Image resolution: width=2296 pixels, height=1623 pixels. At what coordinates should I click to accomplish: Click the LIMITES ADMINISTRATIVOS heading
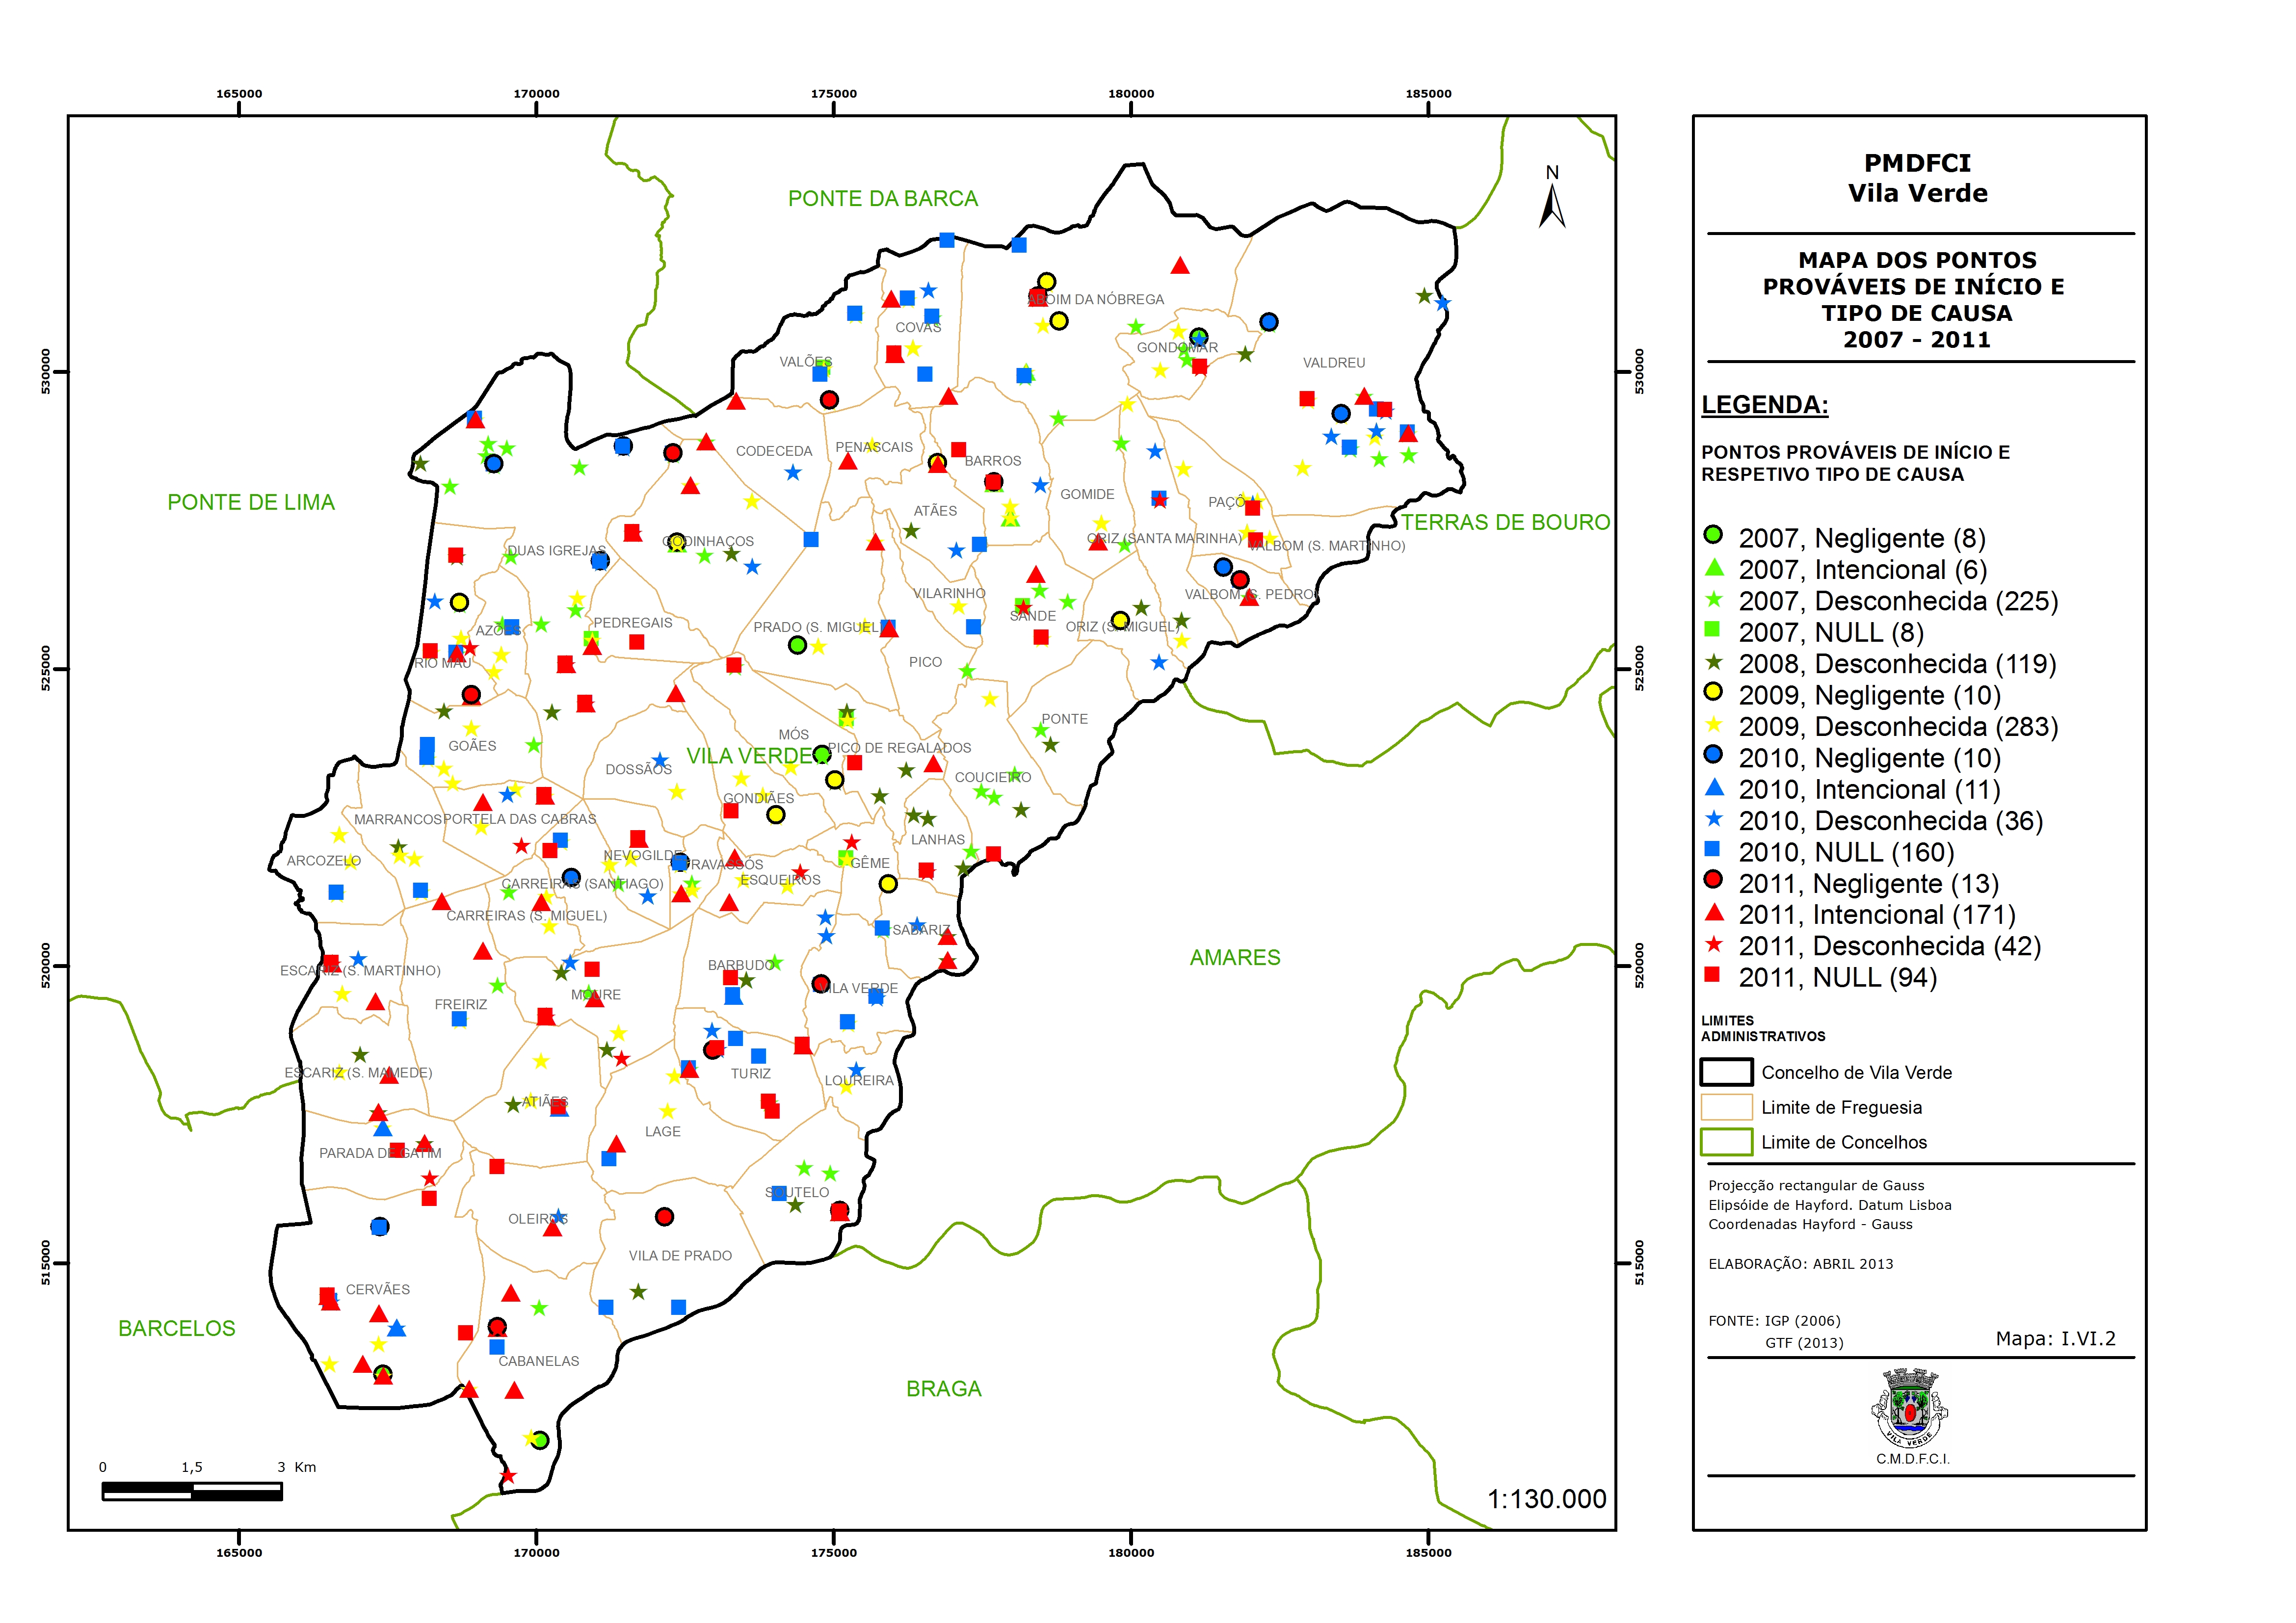click(x=1763, y=1028)
